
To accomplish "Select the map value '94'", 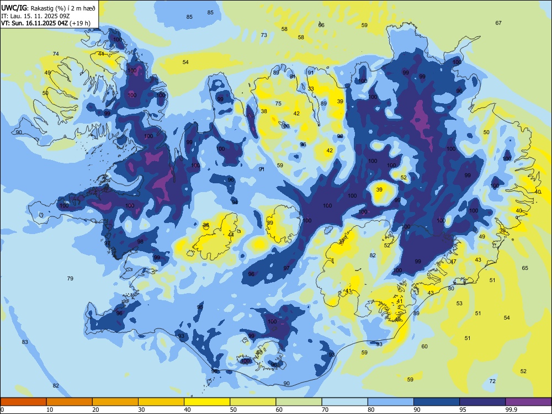I will tap(235, 202).
